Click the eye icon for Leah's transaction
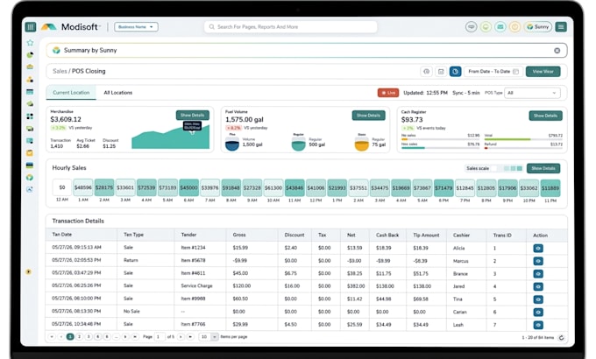This screenshot has width=596, height=359. (538, 325)
